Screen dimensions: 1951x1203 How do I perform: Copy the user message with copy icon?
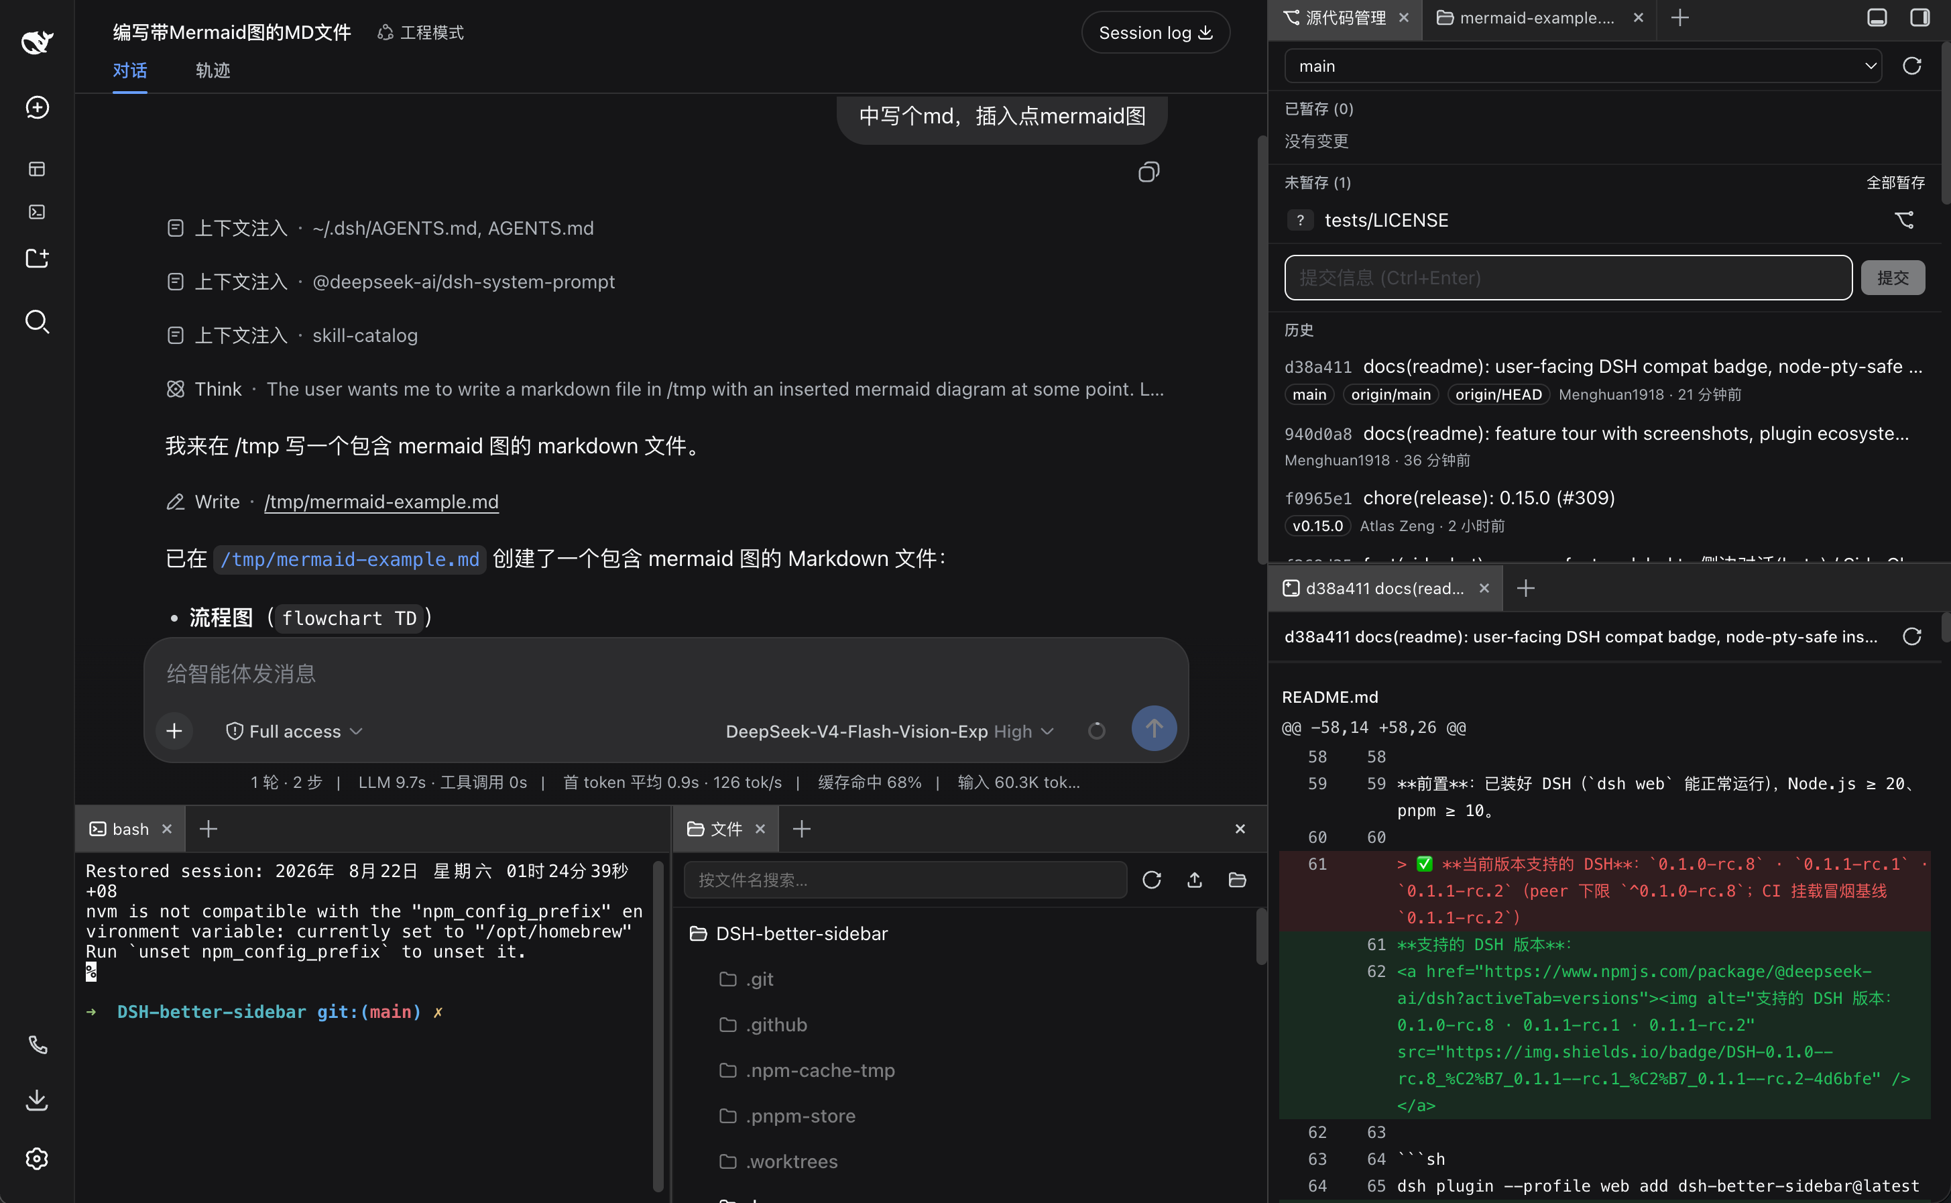click(x=1148, y=172)
